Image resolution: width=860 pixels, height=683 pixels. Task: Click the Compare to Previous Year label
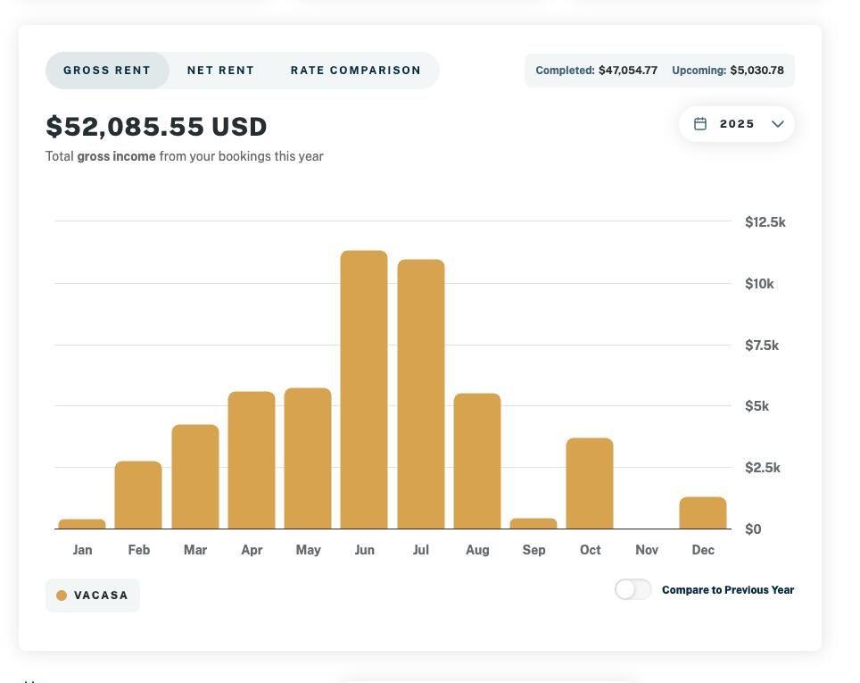pyautogui.click(x=727, y=590)
